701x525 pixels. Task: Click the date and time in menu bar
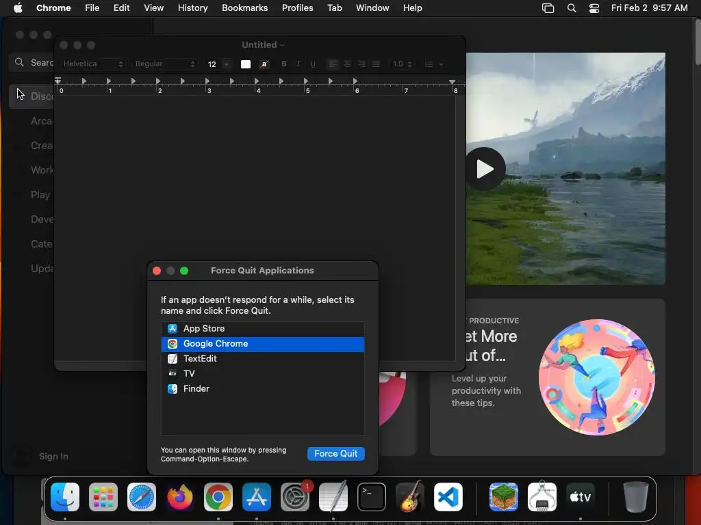tap(649, 8)
